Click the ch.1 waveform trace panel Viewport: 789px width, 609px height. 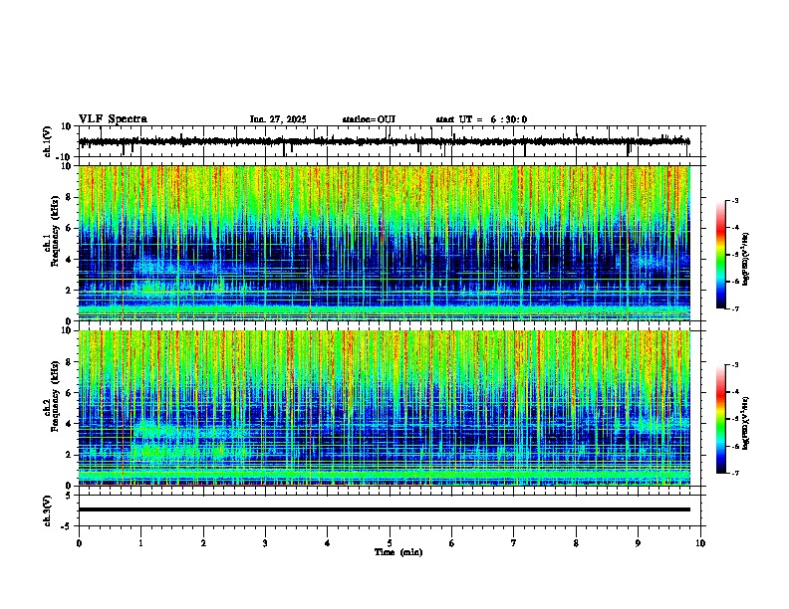[x=392, y=141]
